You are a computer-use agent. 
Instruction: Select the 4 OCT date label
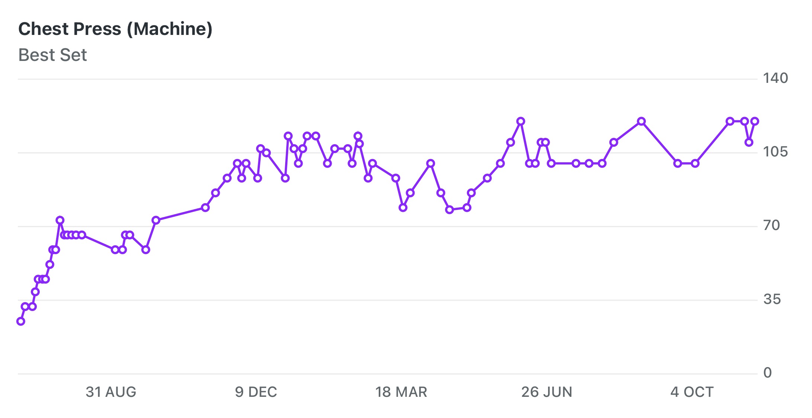[x=692, y=392]
